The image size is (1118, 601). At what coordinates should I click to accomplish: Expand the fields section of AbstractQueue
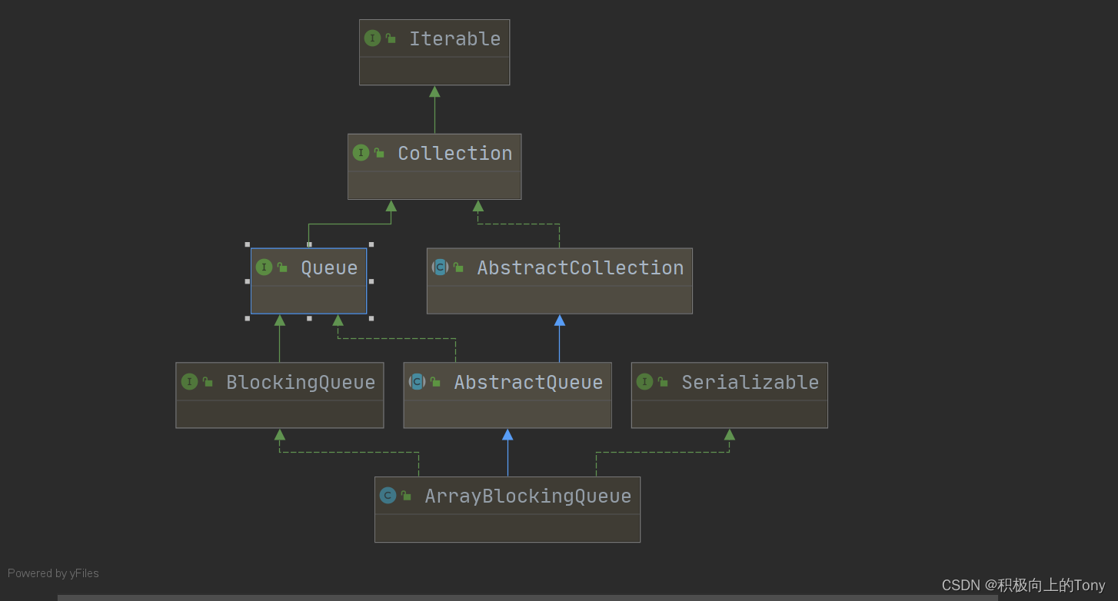(x=507, y=415)
